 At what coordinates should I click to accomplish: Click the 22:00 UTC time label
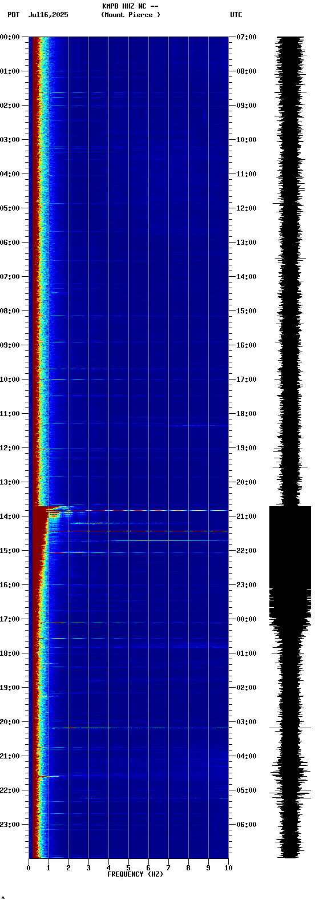tap(247, 551)
